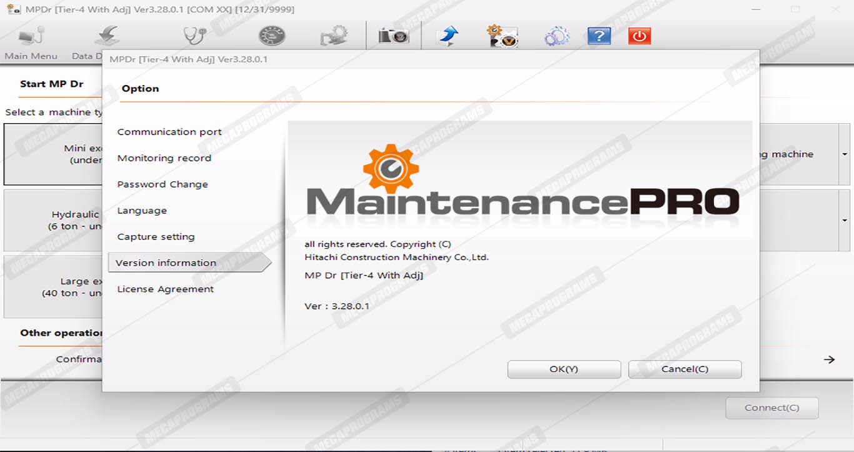Click the blue curved arrow icon

click(x=447, y=36)
